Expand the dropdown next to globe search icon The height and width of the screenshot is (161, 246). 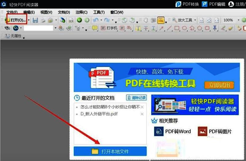(21, 28)
